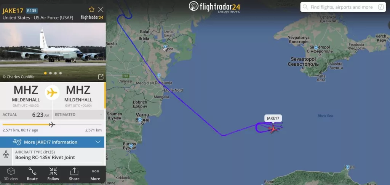Open aircraft photo in external link

click(101, 77)
